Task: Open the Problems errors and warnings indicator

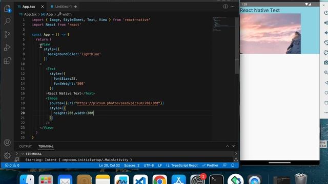Action: coord(12,166)
